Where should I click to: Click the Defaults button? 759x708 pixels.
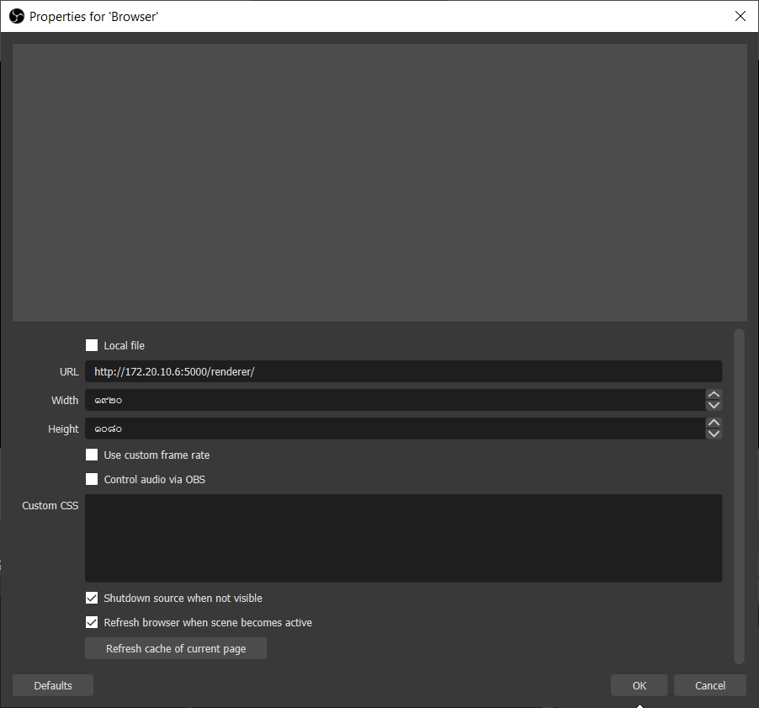click(x=52, y=684)
